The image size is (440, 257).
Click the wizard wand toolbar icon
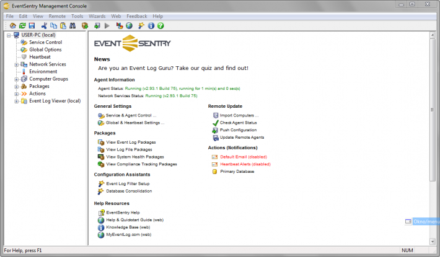coord(141,26)
